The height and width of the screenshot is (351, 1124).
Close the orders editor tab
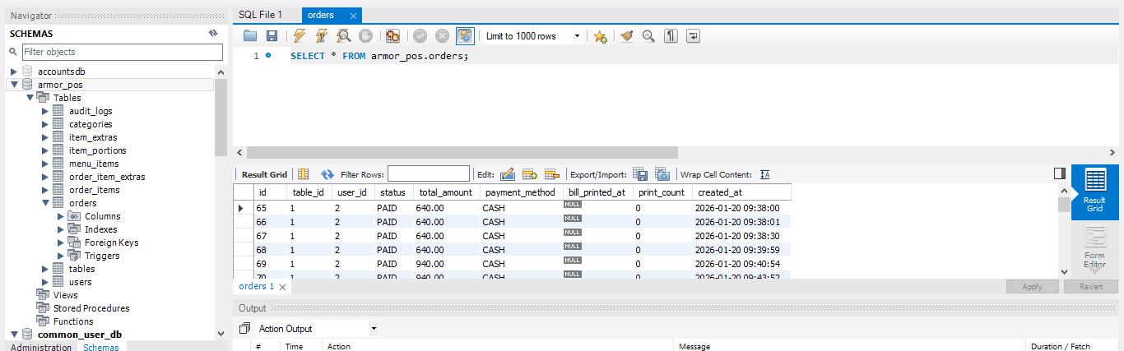point(353,16)
